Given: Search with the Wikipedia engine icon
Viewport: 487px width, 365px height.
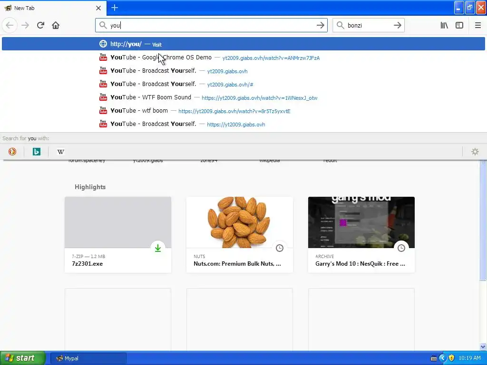Looking at the screenshot, I should click(x=60, y=152).
